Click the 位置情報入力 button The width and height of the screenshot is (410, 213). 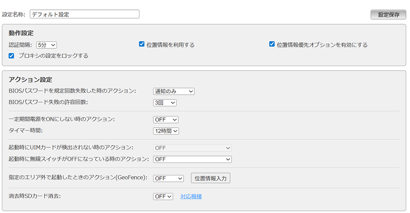pyautogui.click(x=210, y=179)
